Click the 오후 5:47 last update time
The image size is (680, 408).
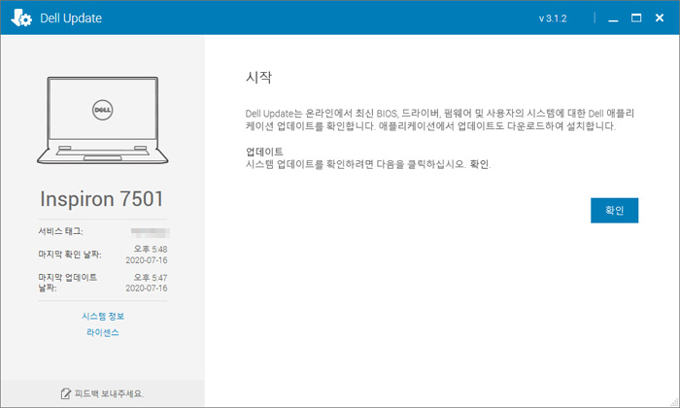151,278
